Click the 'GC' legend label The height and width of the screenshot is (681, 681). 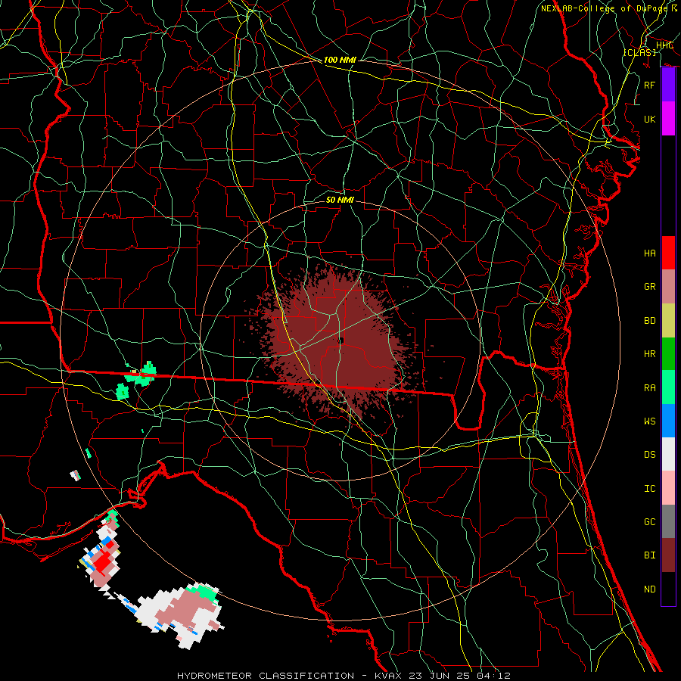[649, 522]
